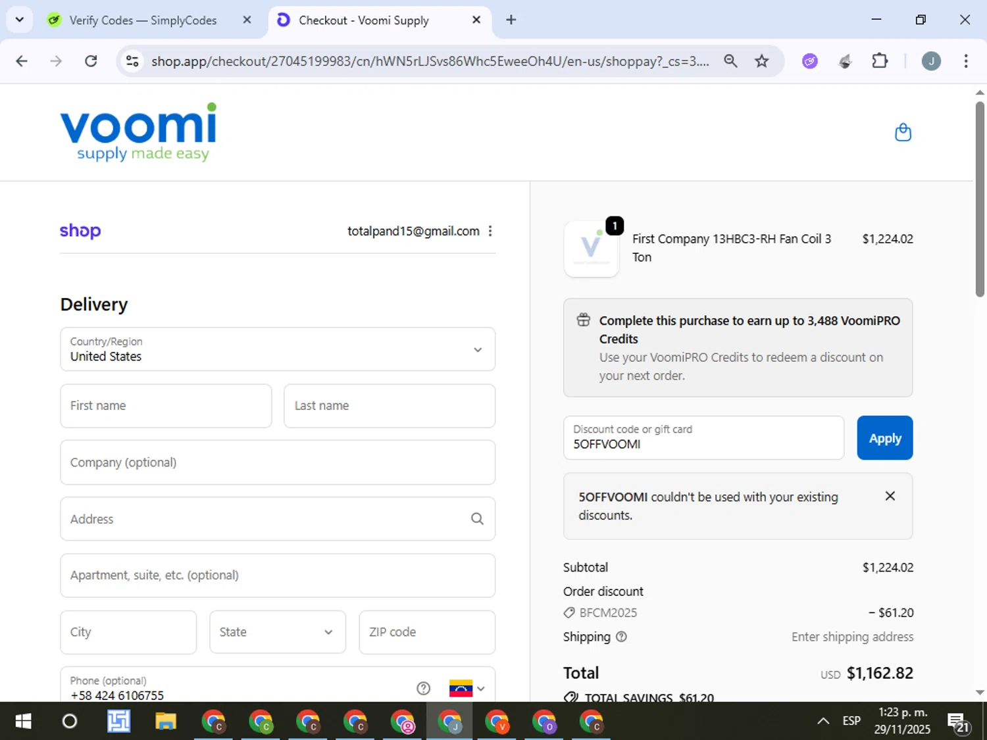Open the purple extension icon in toolbar
The width and height of the screenshot is (987, 740).
click(x=810, y=61)
